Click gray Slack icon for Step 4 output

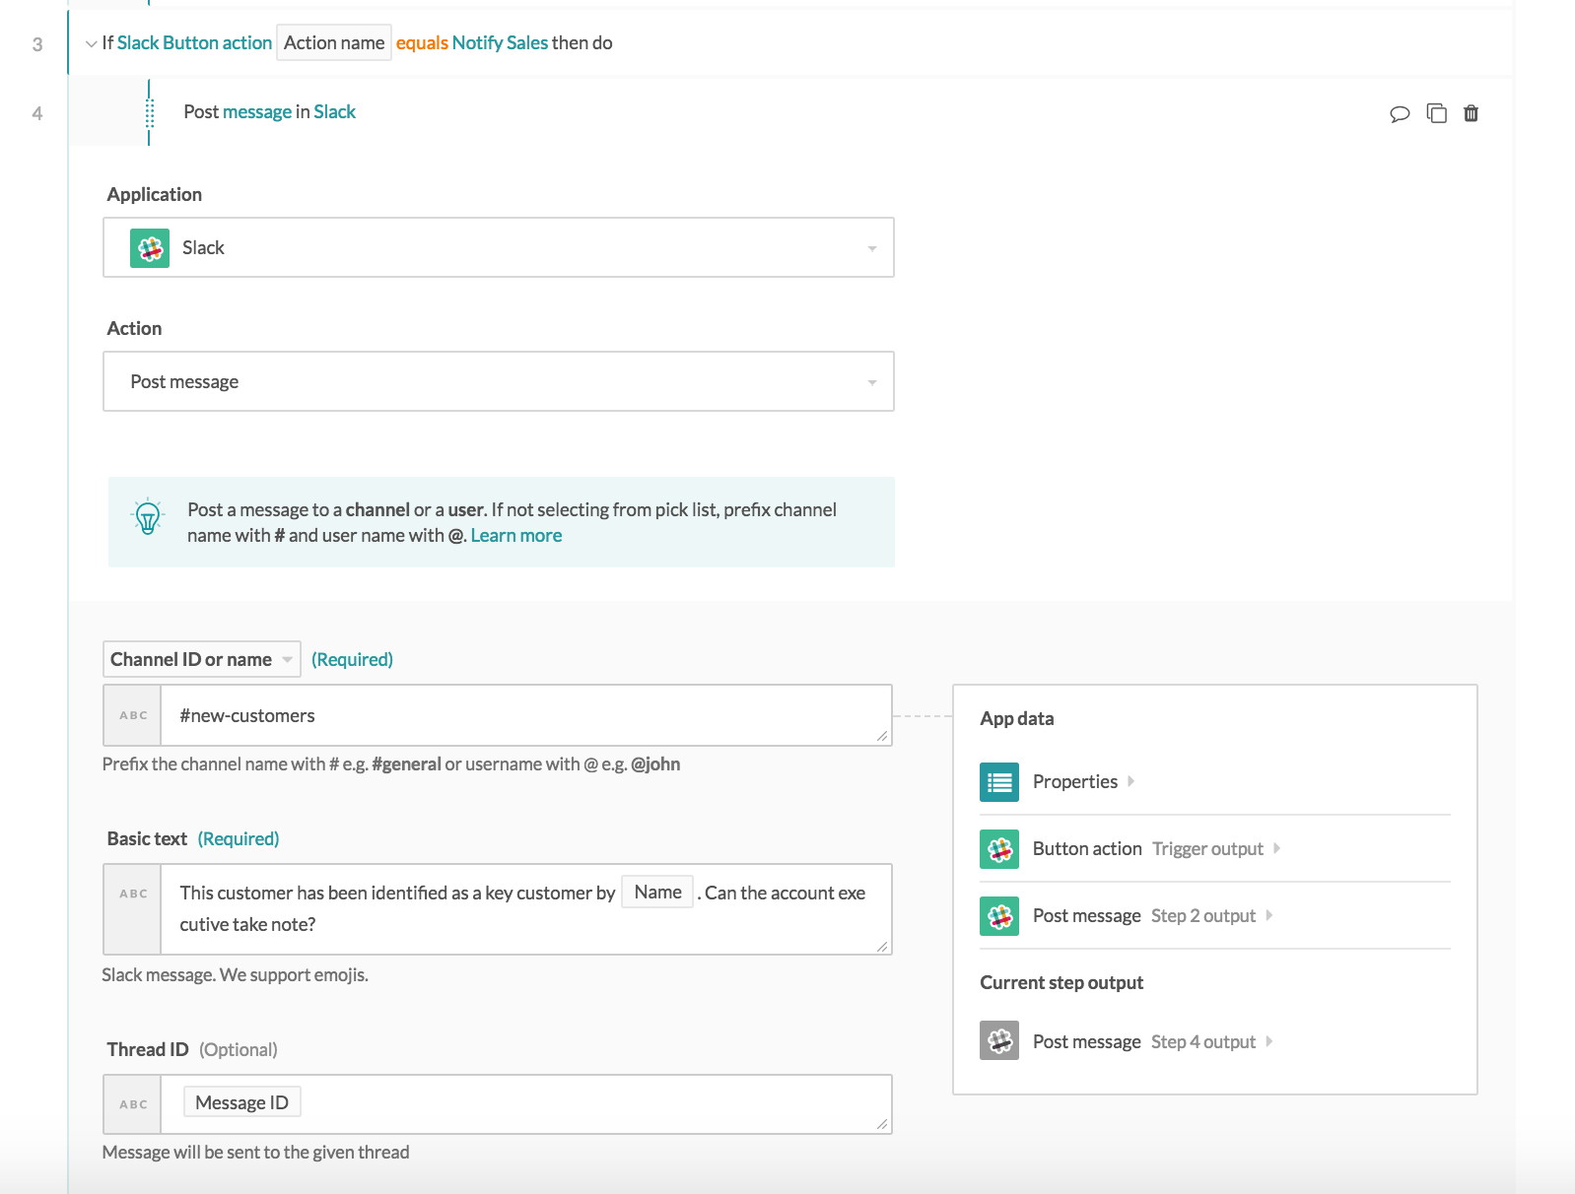(x=999, y=1040)
